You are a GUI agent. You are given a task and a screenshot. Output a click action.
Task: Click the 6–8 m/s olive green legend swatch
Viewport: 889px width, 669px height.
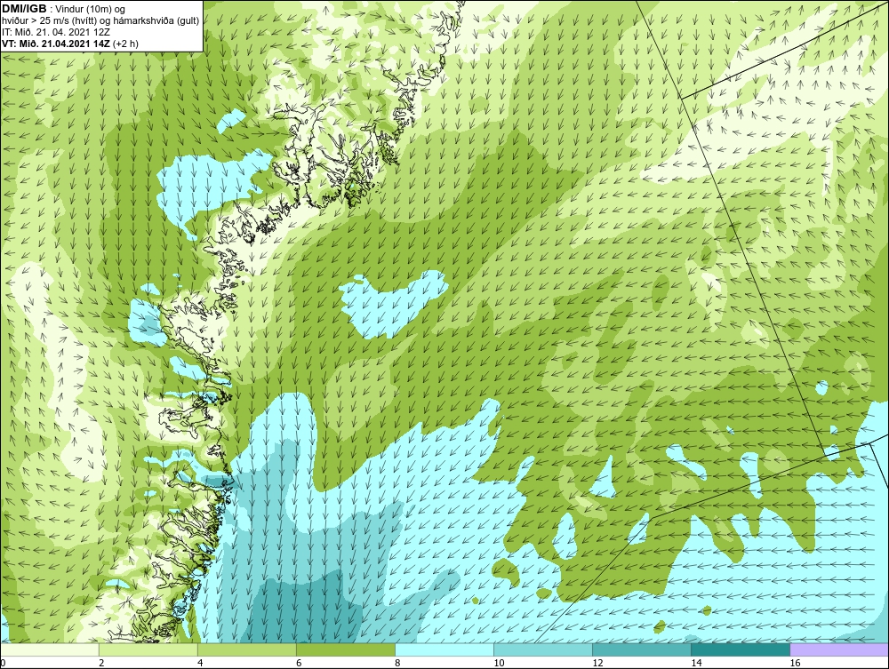(346, 649)
